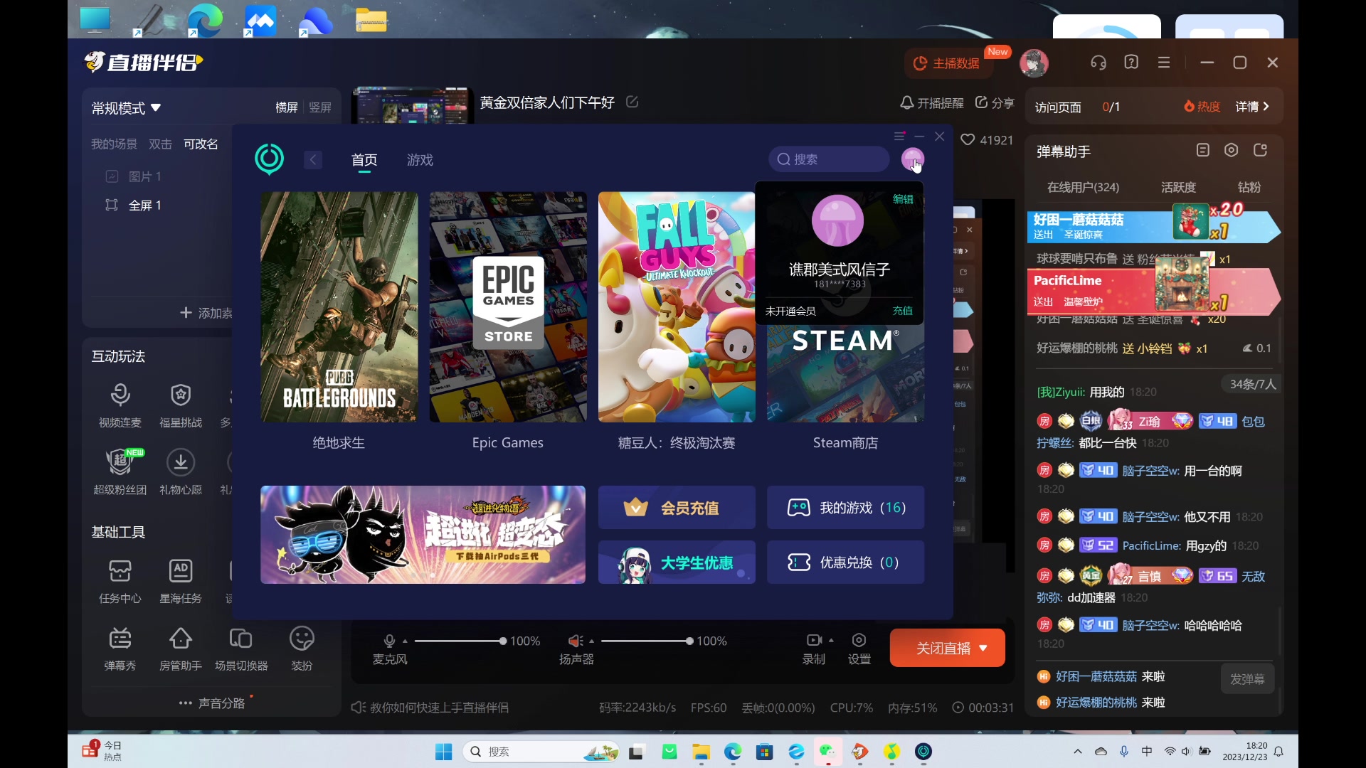Viewport: 1366px width, 768px height.
Task: Open Epic Games store card
Action: click(508, 307)
